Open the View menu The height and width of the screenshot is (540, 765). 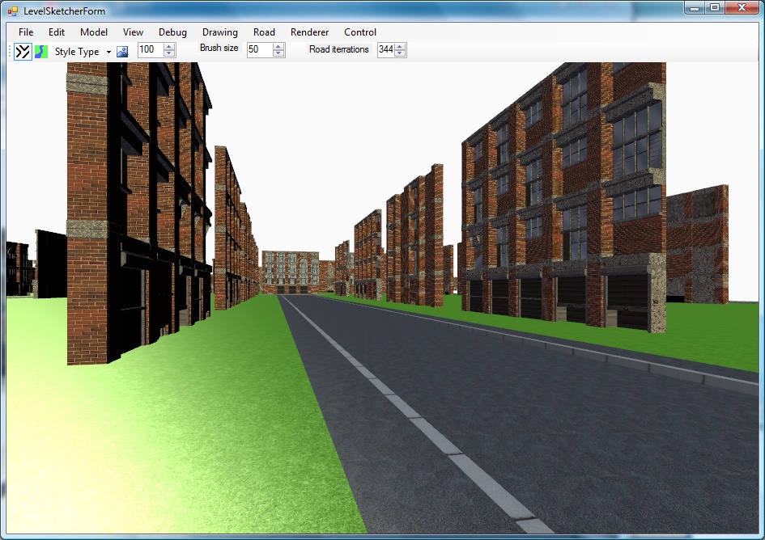133,32
